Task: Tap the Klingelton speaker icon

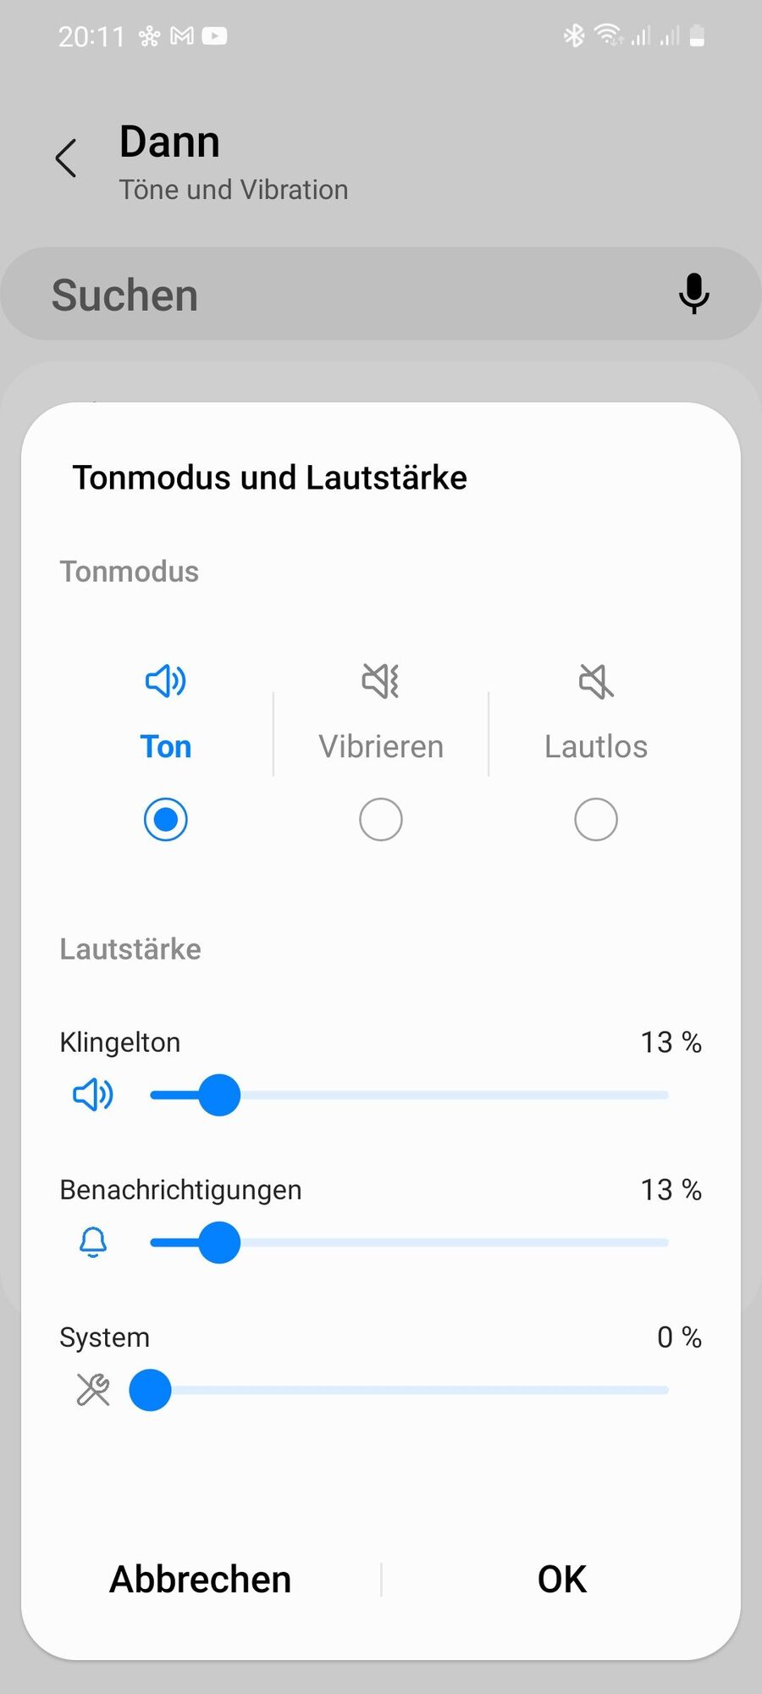Action: click(x=93, y=1095)
